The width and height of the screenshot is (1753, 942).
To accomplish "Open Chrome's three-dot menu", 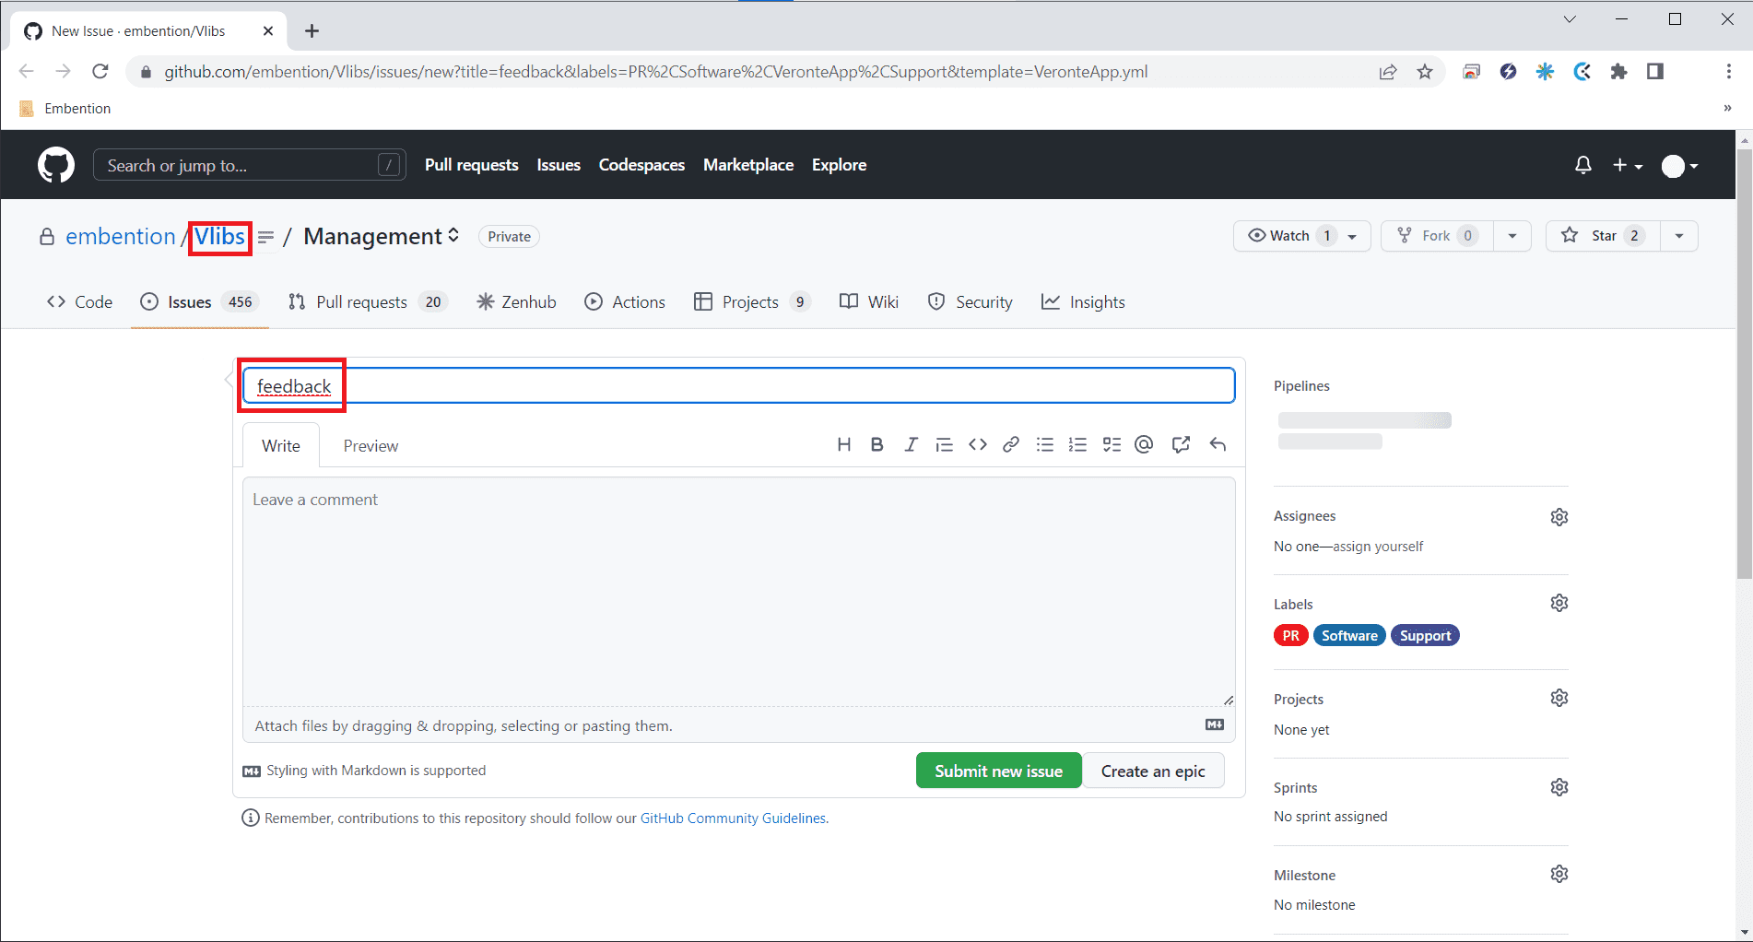I will point(1728,72).
